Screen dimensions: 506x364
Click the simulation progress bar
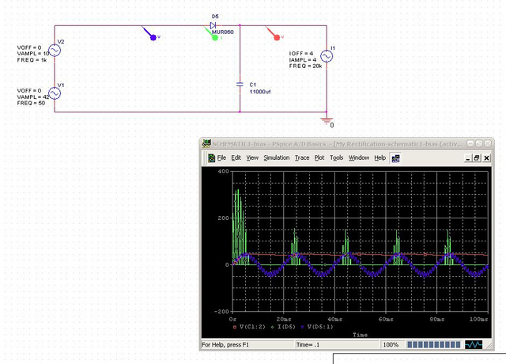(x=434, y=345)
